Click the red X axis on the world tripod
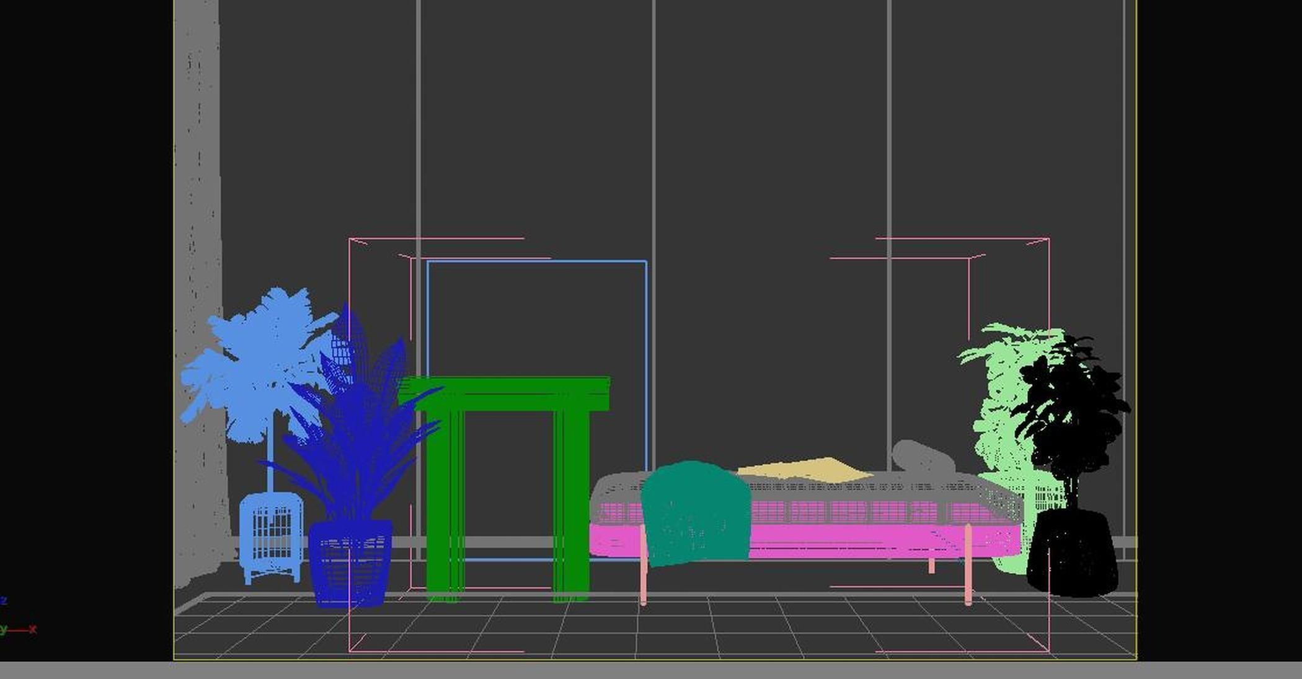1302x679 pixels. pyautogui.click(x=33, y=629)
